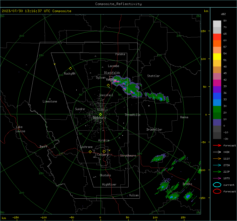Click the Okotoks city label

pyautogui.click(x=105, y=175)
